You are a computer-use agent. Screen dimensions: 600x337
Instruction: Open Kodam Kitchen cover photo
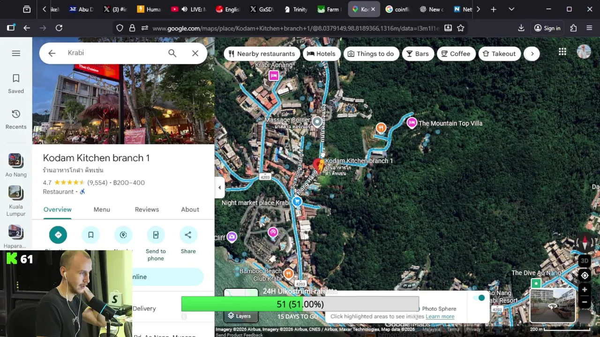123,104
